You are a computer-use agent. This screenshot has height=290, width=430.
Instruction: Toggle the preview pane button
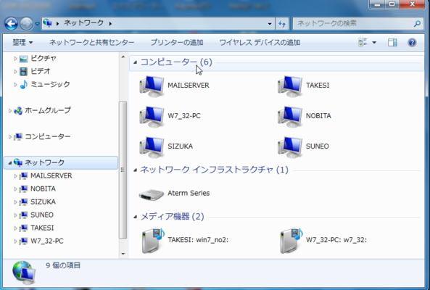[x=392, y=43]
